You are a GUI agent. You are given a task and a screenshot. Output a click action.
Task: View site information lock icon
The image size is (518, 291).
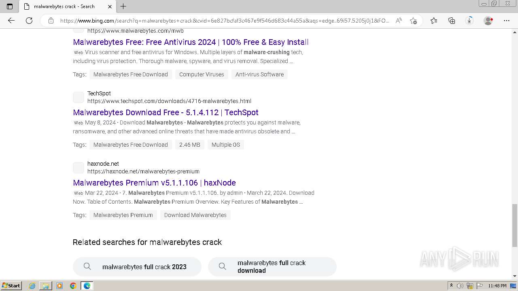[x=51, y=21]
